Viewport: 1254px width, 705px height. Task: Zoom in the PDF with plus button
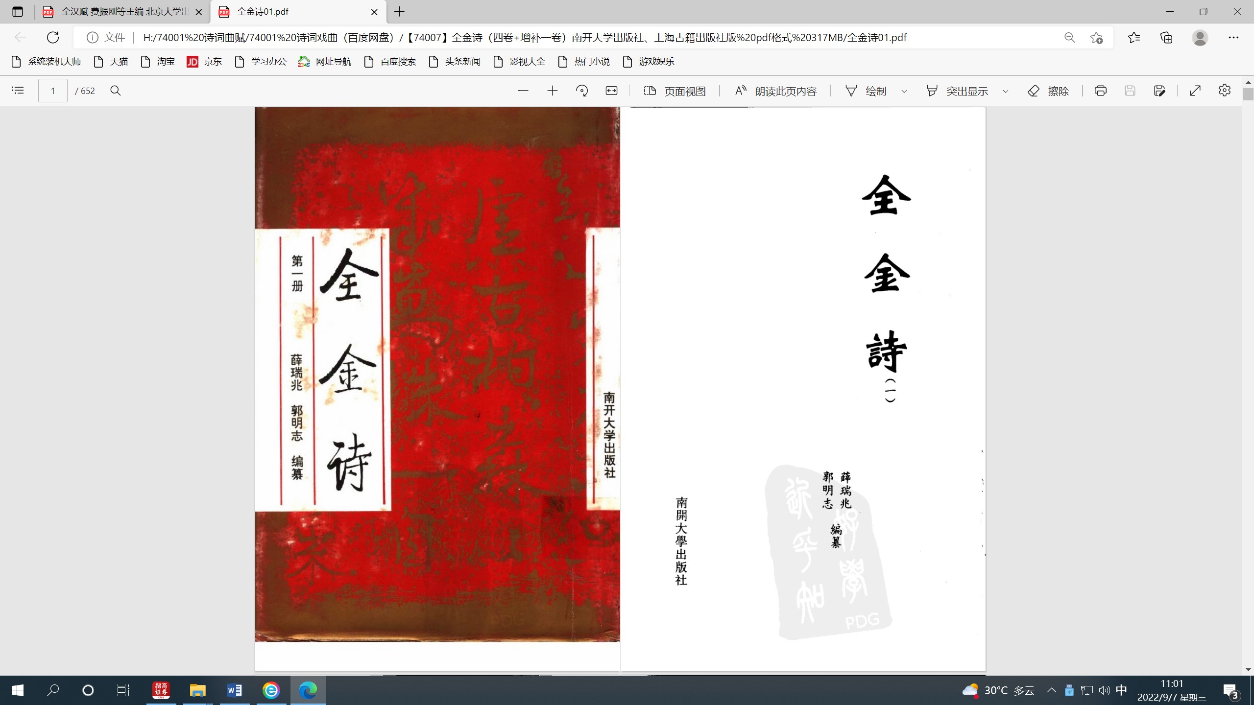pos(553,91)
